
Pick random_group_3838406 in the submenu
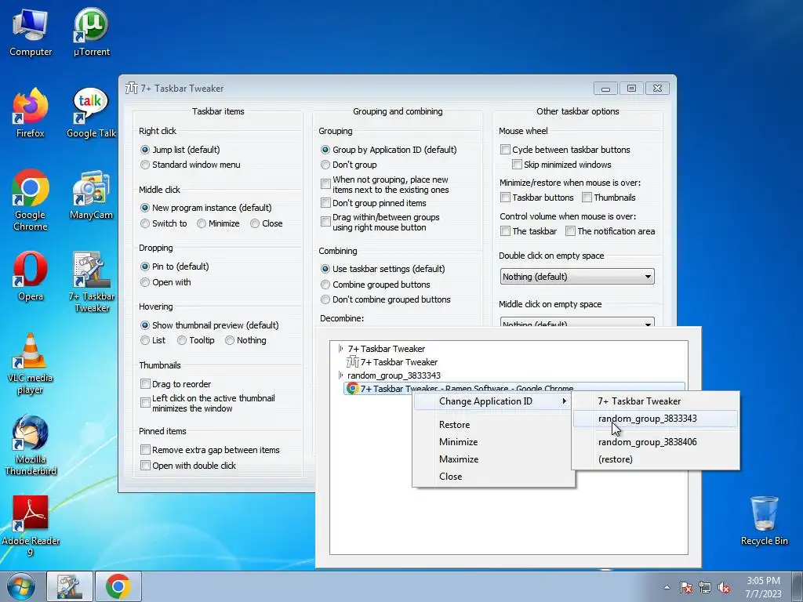pyautogui.click(x=656, y=442)
